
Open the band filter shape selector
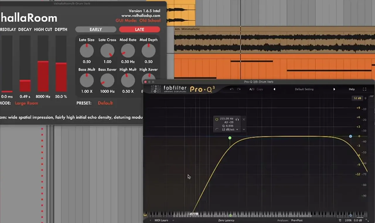pyautogui.click(x=217, y=129)
